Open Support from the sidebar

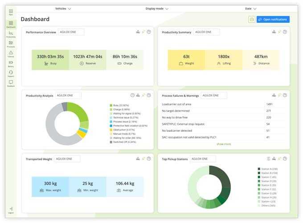[11, 74]
